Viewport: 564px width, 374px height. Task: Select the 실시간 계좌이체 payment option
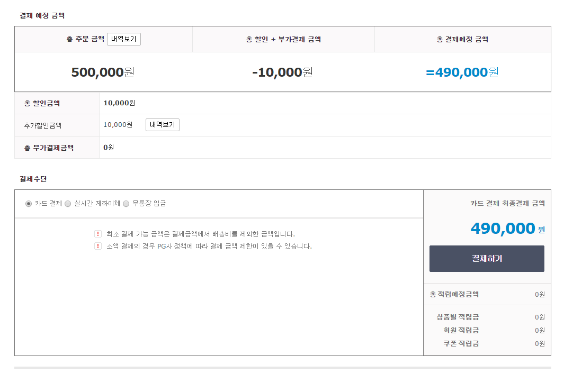tap(68, 204)
